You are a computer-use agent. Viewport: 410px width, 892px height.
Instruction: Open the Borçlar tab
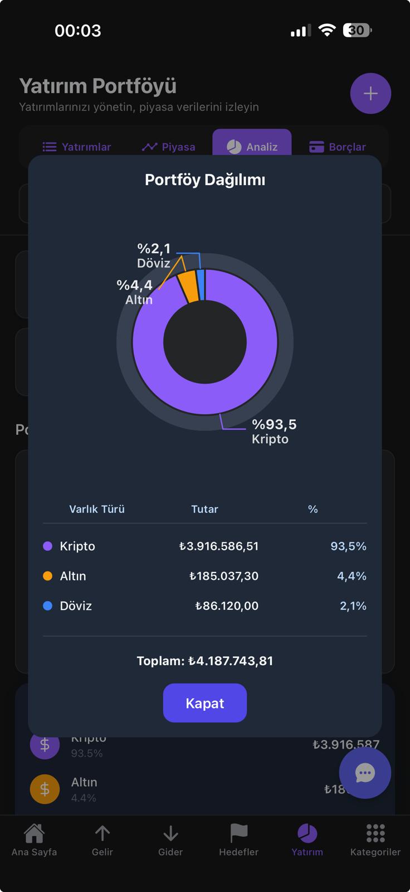[337, 147]
